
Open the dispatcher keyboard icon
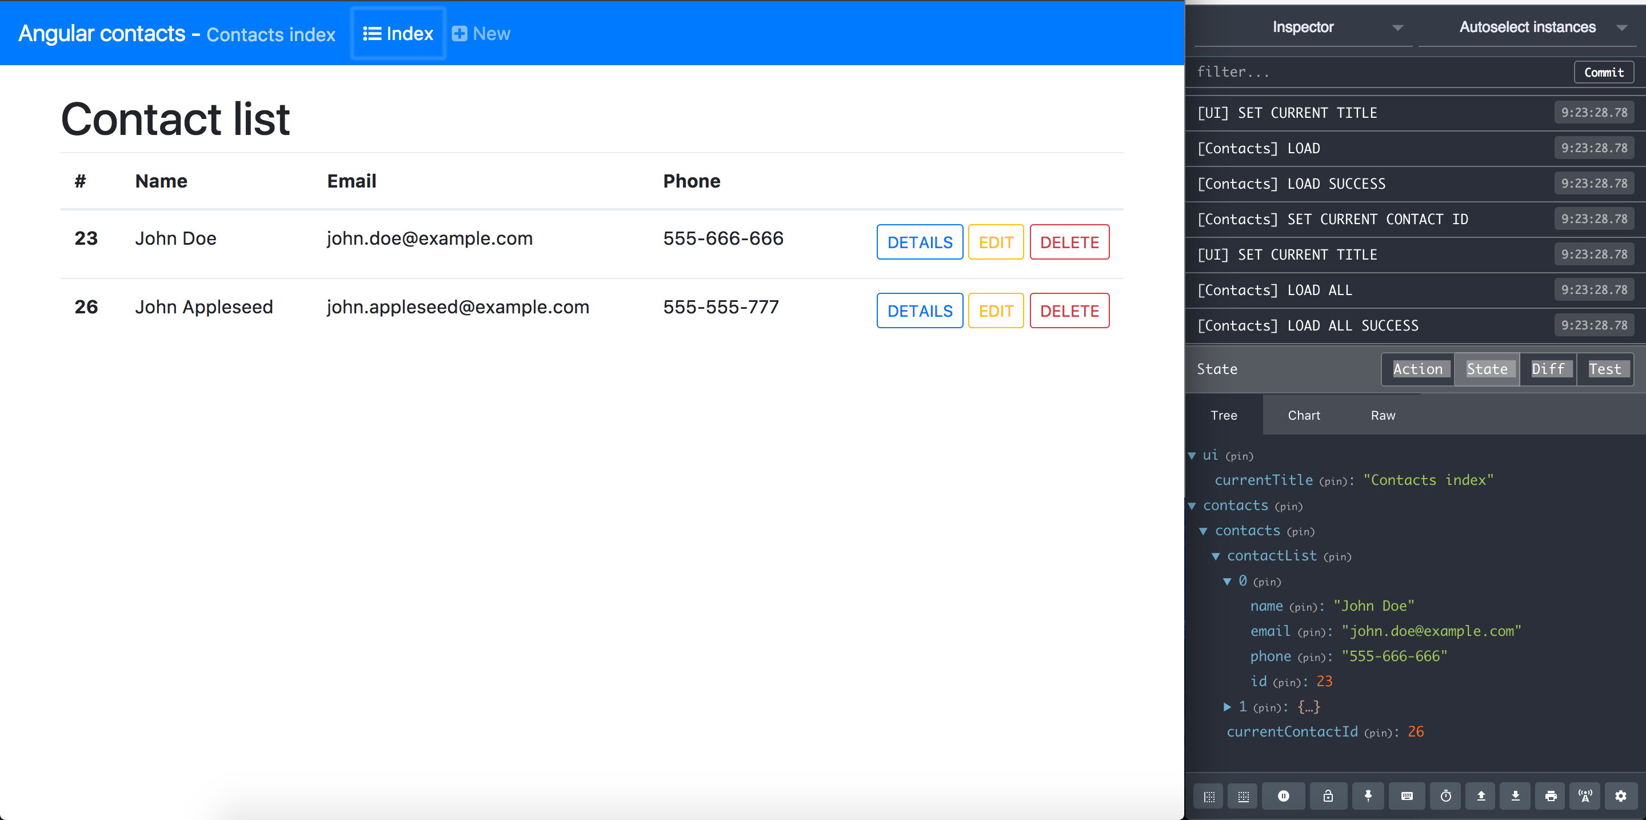1407,796
